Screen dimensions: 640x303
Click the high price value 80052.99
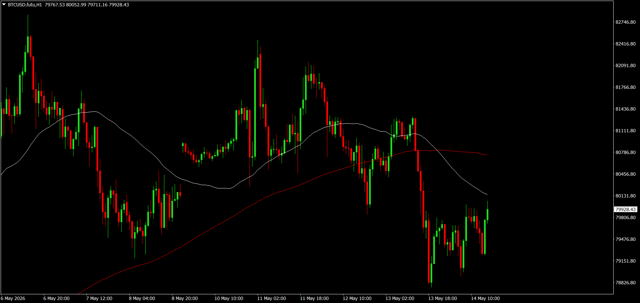(76, 5)
